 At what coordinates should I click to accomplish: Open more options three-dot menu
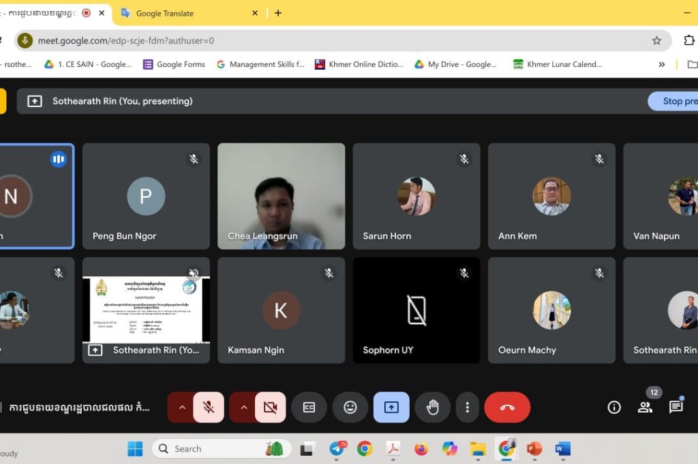467,407
